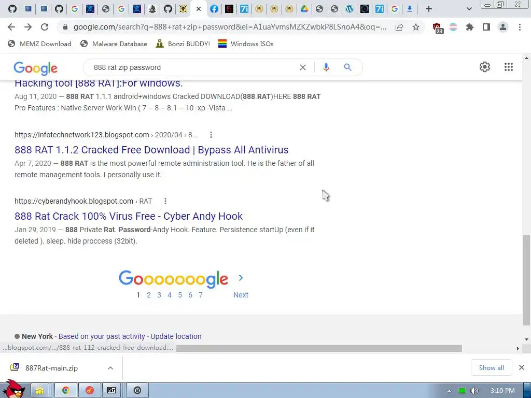Open the Bonzi BUDDY! bookmark

coord(183,44)
